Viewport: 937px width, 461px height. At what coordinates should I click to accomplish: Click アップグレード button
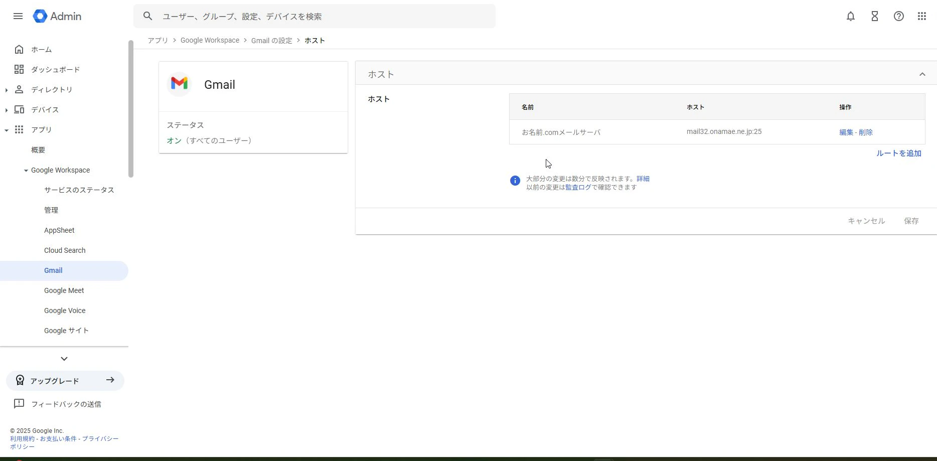pyautogui.click(x=65, y=381)
